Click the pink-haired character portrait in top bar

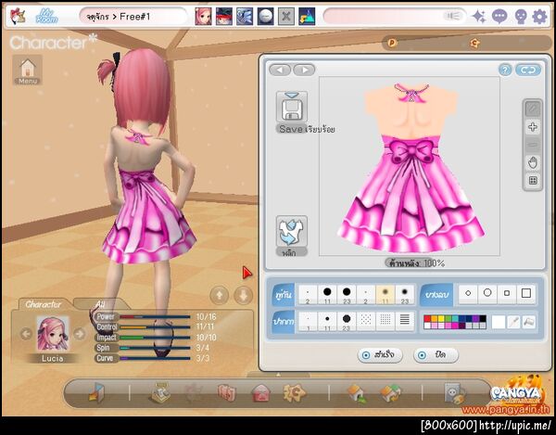point(203,17)
